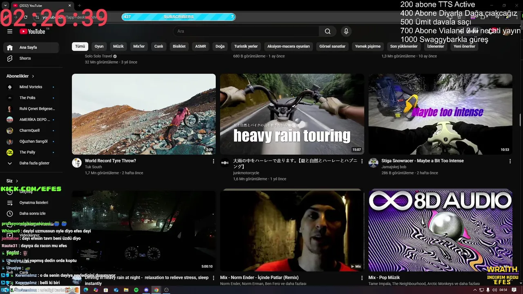523x294 pixels.
Task: Open Tuk South channel name link
Action: [94, 167]
